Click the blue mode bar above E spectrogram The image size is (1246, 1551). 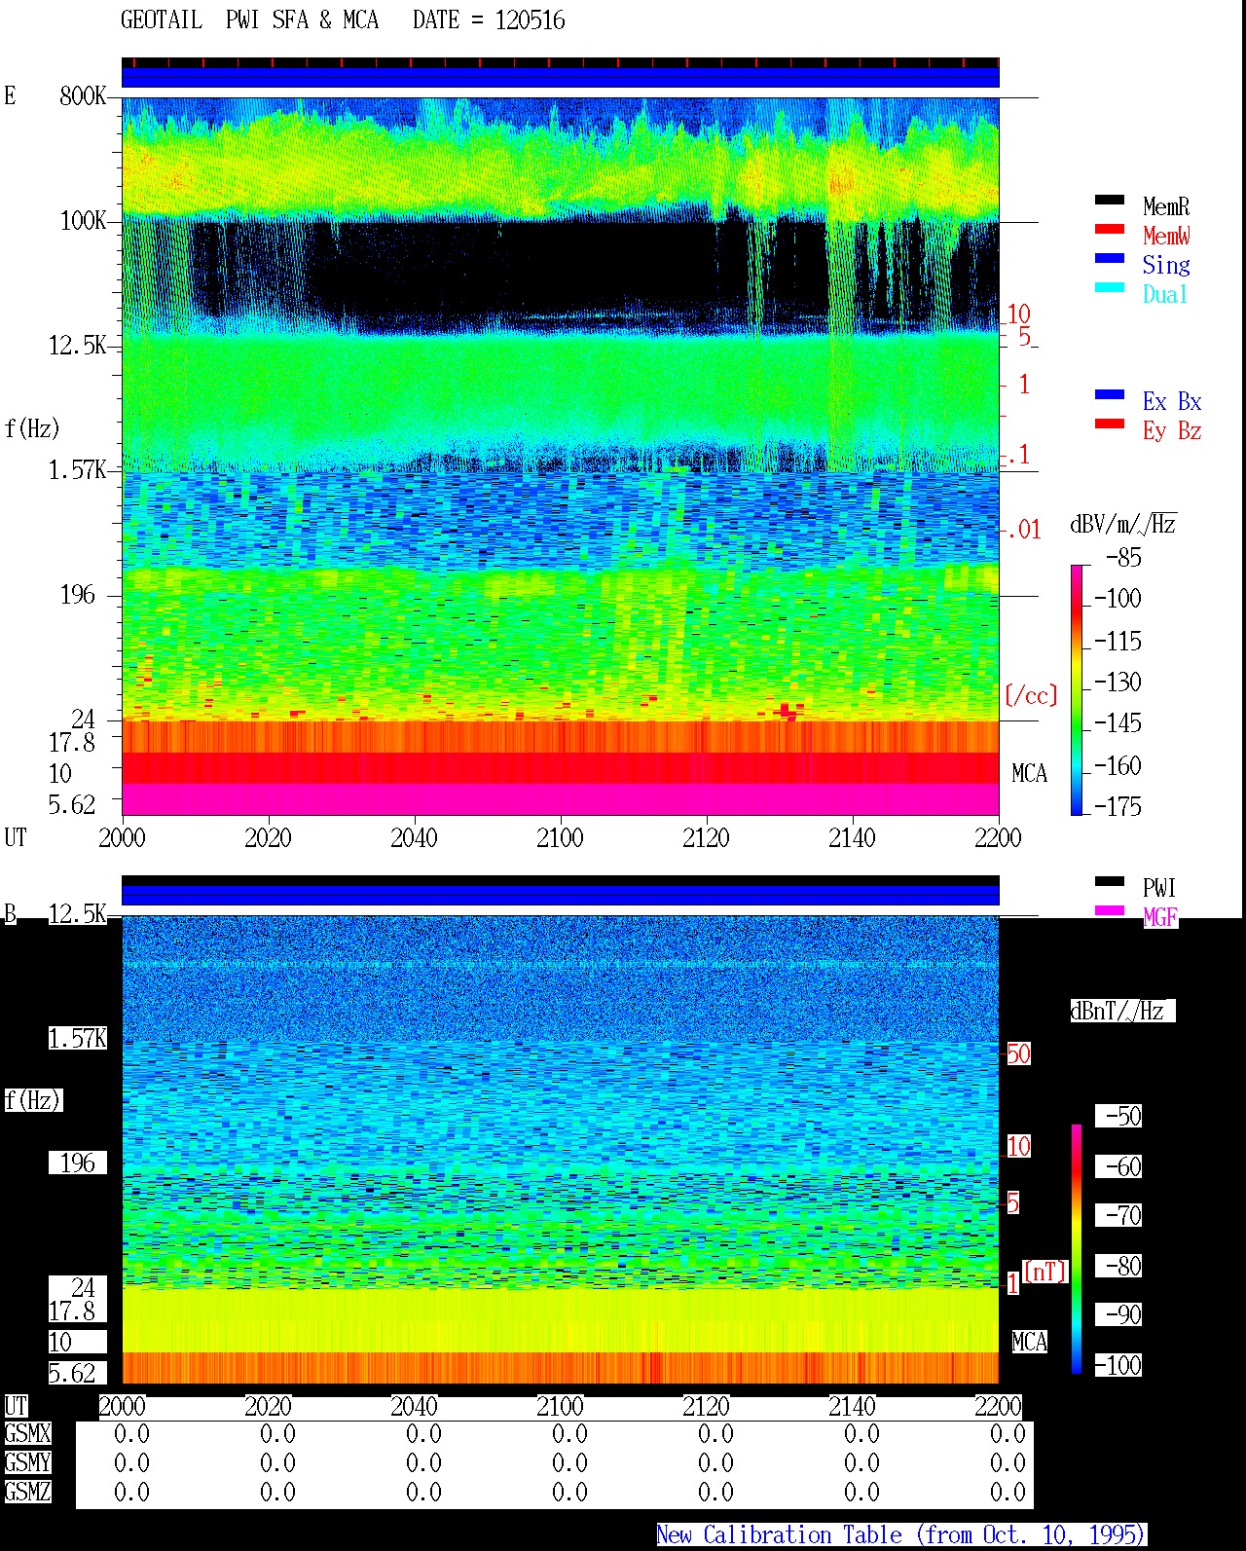click(x=560, y=77)
